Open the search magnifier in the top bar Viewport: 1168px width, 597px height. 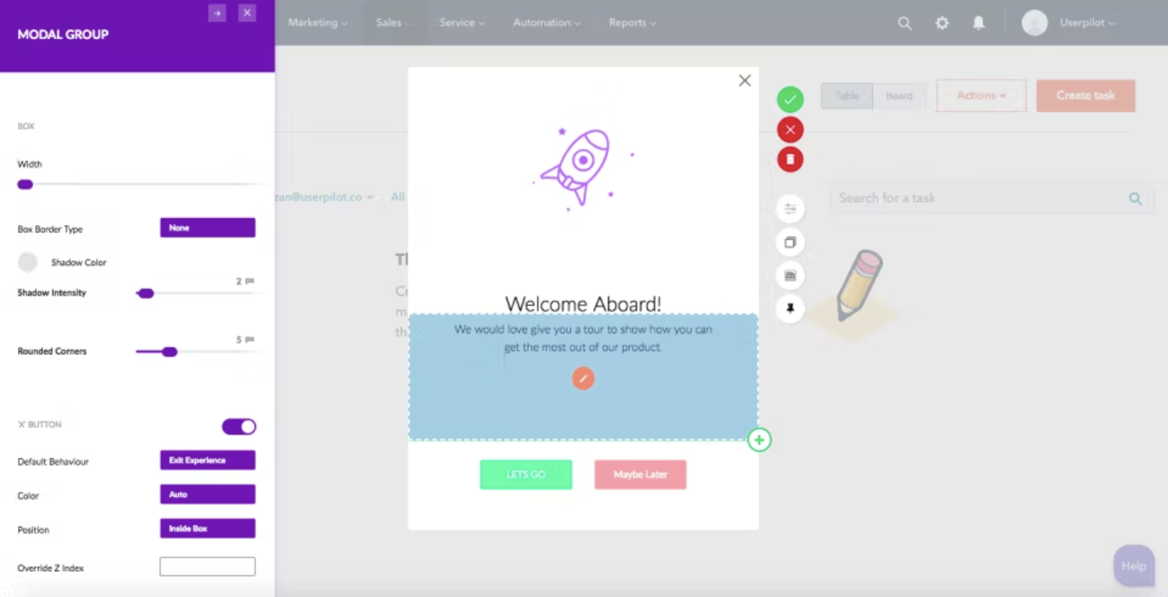[905, 23]
